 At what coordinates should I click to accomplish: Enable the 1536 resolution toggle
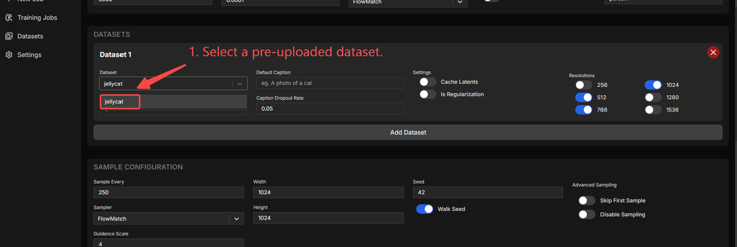(x=653, y=109)
